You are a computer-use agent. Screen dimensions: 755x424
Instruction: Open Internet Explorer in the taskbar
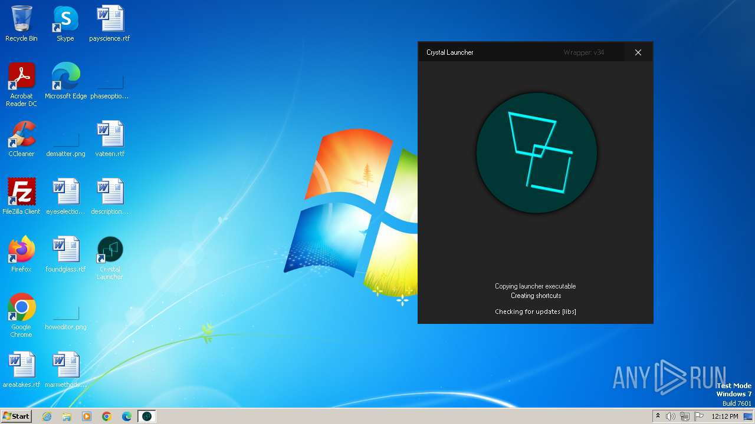(x=47, y=416)
